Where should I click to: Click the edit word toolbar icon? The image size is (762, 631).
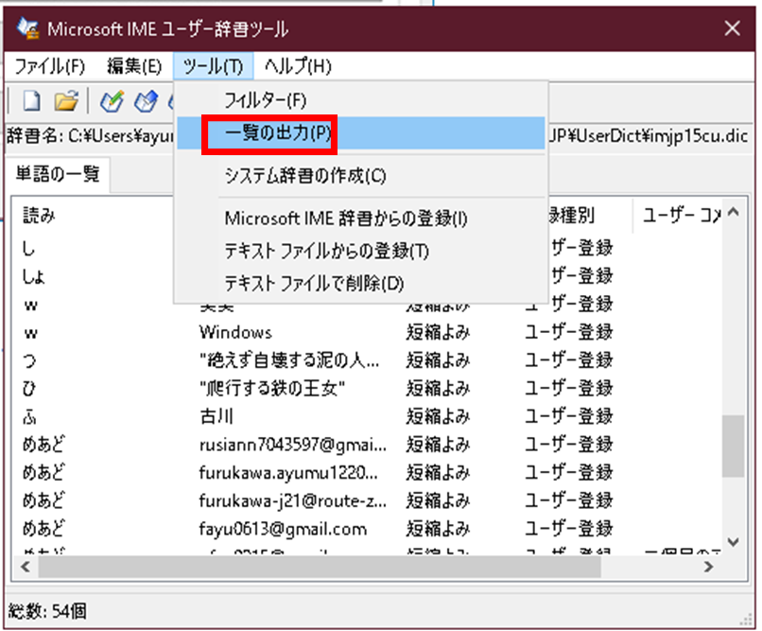coord(146,100)
